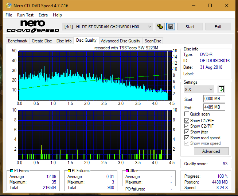Disable Show read speed checkbox
Screen dimensions: 238x196
tap(187, 137)
